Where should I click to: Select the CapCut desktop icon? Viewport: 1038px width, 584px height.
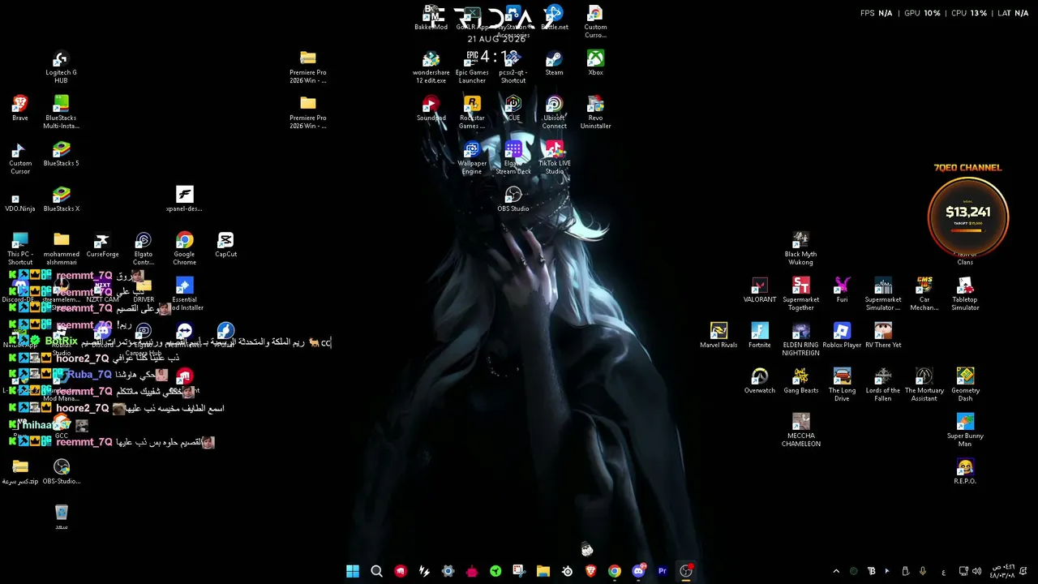225,245
